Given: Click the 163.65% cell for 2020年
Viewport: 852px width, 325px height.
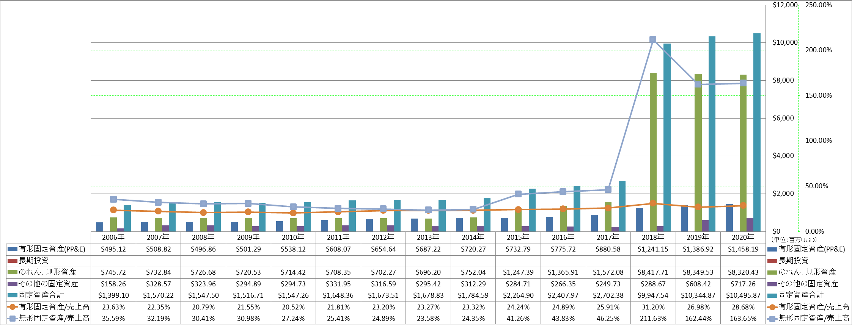Looking at the screenshot, I should point(743,319).
